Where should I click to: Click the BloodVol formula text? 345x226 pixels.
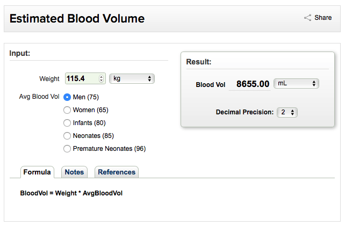coord(71,193)
